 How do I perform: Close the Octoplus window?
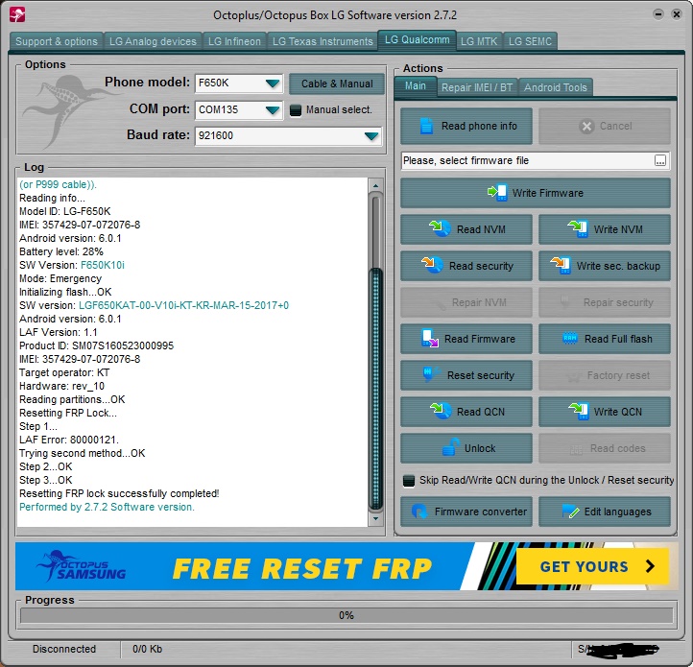point(677,14)
